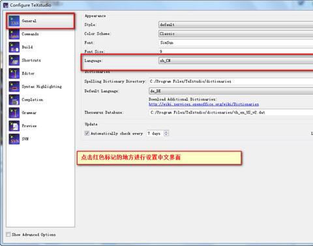Open the Syntax Highlighting icon
This screenshot has width=313, height=246.
click(14, 86)
